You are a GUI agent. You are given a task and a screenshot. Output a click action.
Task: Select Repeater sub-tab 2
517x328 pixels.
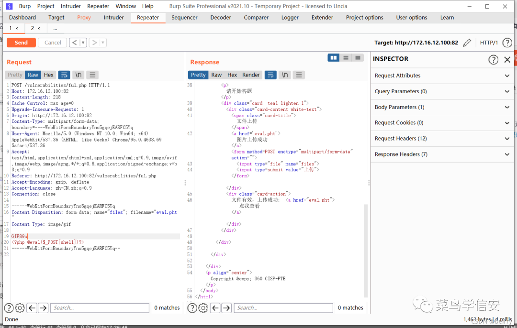point(33,28)
